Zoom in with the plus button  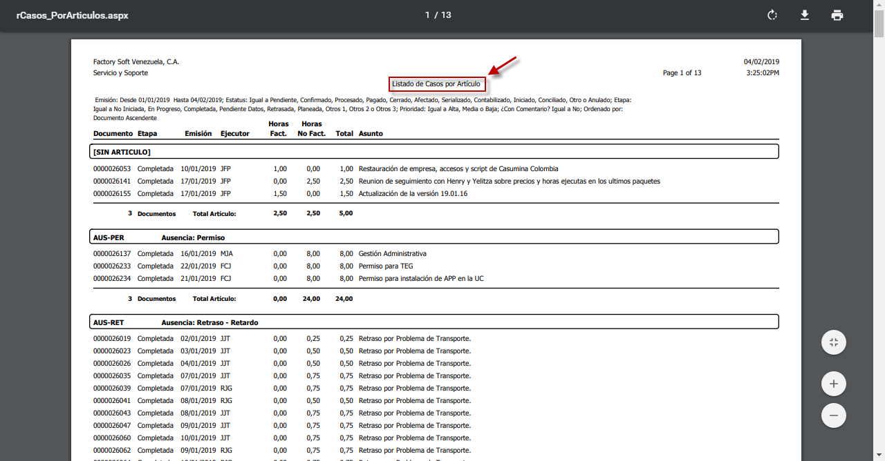point(833,384)
